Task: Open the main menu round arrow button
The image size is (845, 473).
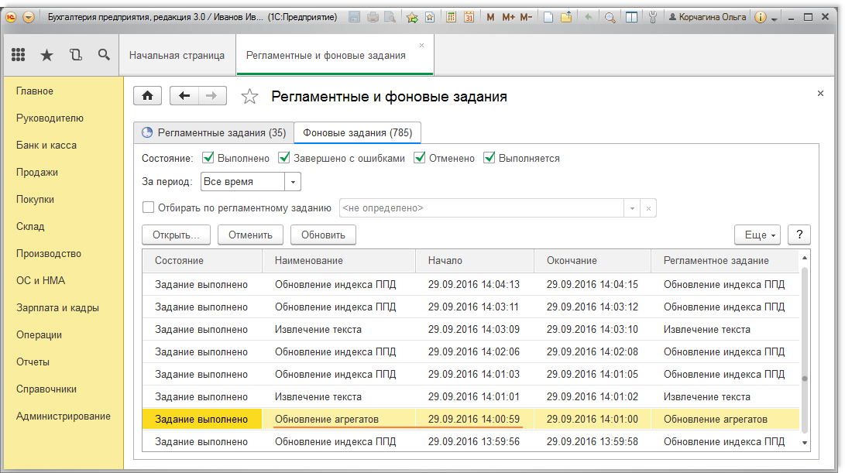Action: 29,17
